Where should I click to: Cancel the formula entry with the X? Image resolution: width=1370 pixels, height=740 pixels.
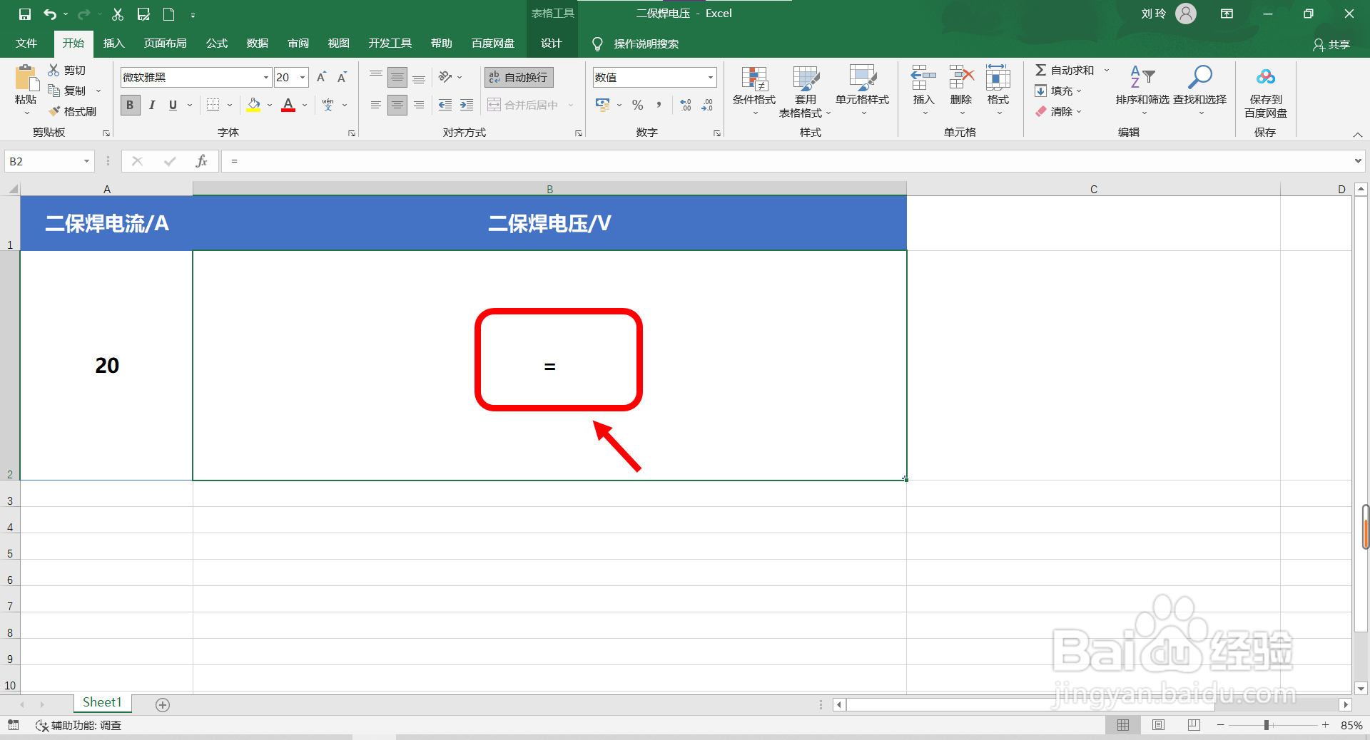pos(137,161)
